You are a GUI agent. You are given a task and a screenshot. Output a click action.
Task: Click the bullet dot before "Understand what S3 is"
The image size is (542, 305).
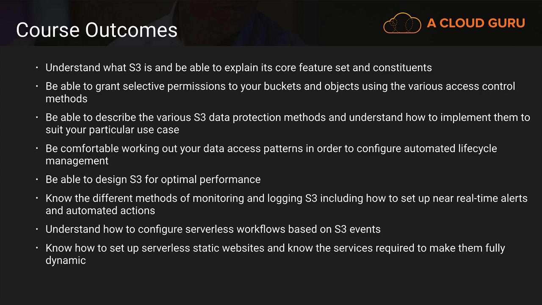(37, 68)
